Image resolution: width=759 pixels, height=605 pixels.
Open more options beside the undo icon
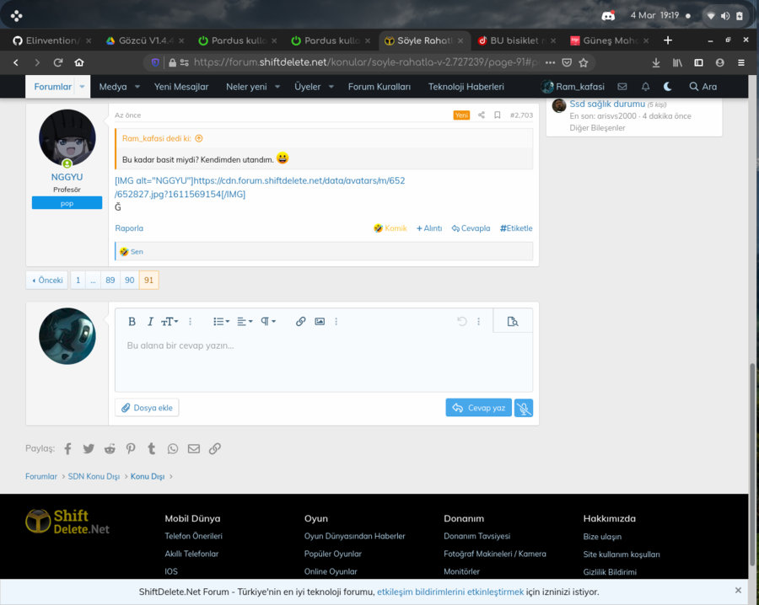[x=479, y=322]
